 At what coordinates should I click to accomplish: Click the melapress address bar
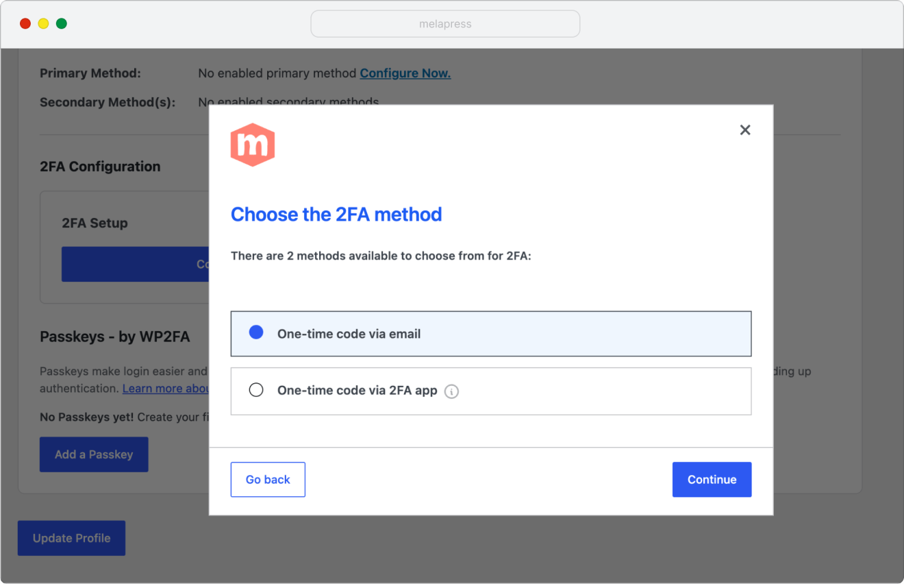445,24
